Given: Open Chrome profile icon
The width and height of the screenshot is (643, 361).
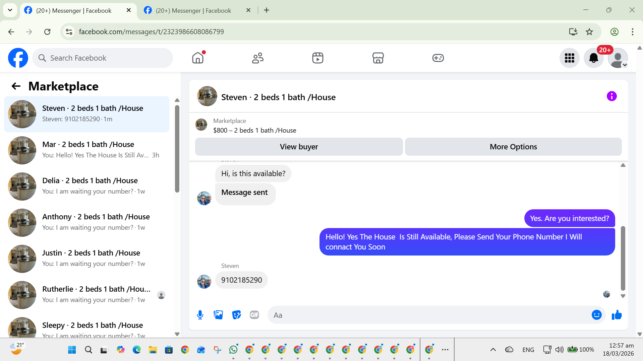Looking at the screenshot, I should coord(614,32).
